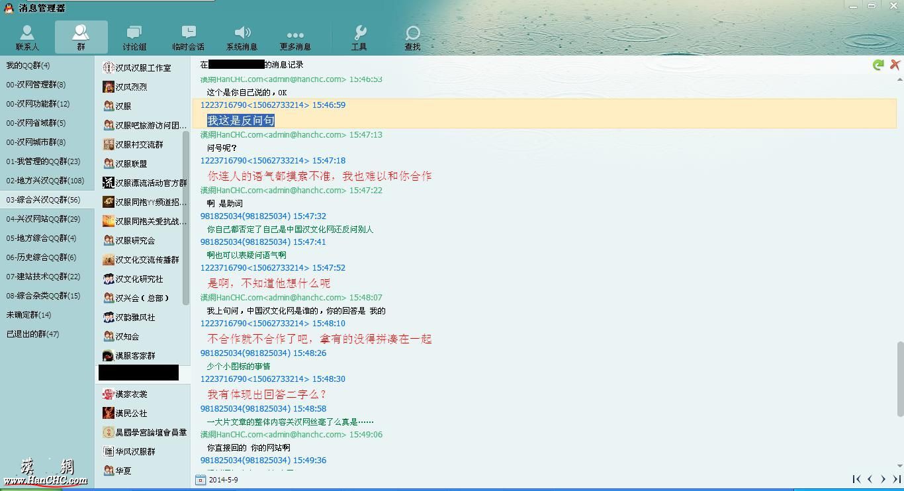Open the 工具 (Tools) wrench icon
Viewport: 904px width, 491px height.
tap(359, 36)
